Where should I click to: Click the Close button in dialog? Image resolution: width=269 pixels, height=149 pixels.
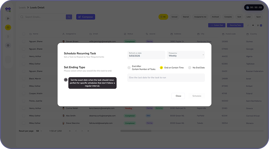[178, 96]
